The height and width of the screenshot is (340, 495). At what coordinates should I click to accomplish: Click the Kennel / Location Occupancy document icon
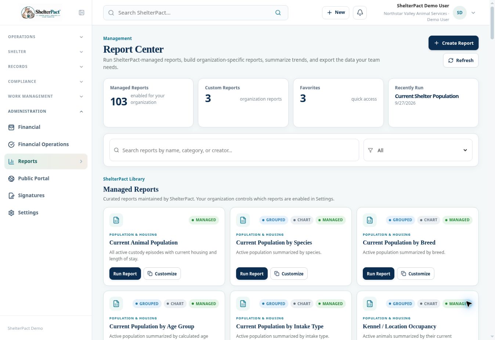pos(369,304)
